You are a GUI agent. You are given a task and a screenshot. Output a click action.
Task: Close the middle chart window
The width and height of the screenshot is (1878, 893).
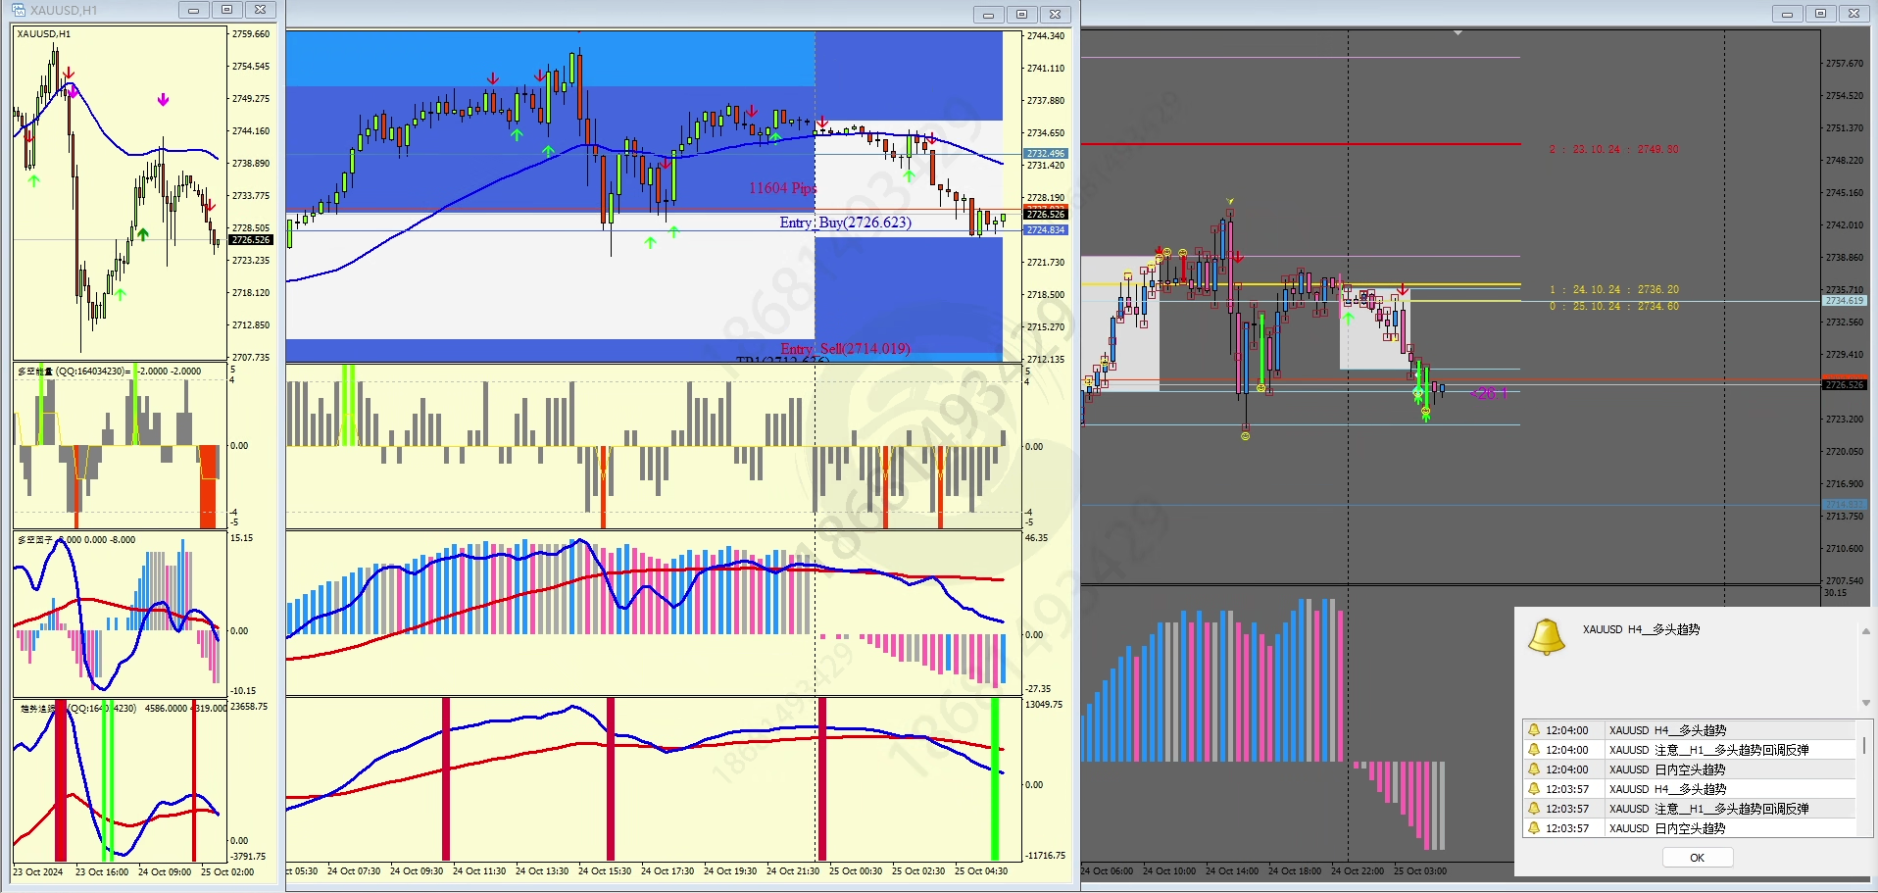click(1055, 14)
